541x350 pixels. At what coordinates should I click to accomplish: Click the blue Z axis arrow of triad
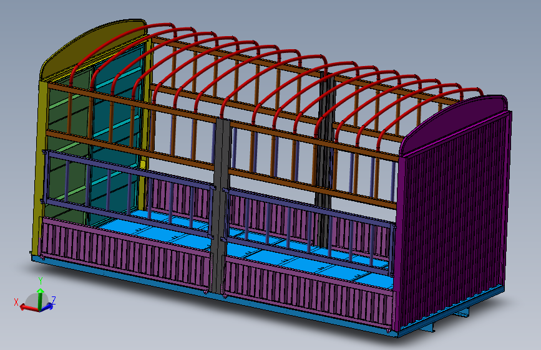(x=47, y=306)
